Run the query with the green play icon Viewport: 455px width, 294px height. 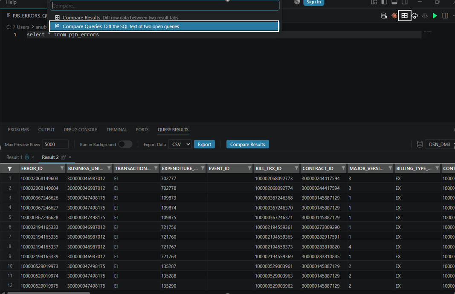click(x=435, y=16)
